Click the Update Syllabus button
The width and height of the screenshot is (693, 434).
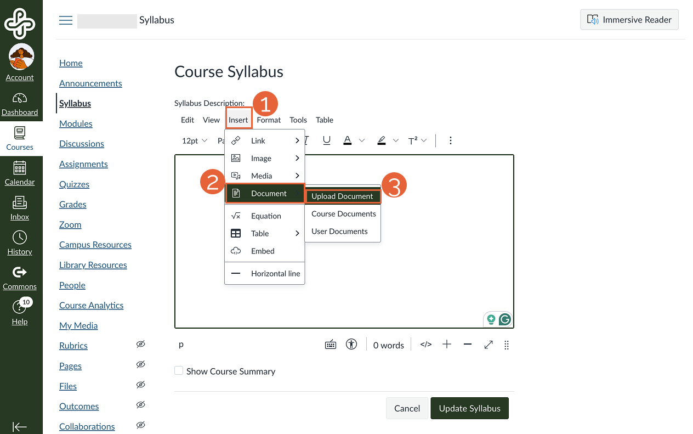click(469, 408)
